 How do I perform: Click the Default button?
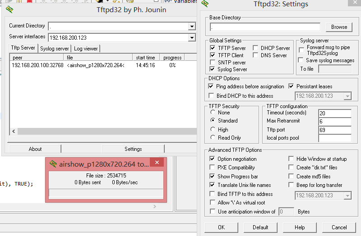[x=260, y=227]
